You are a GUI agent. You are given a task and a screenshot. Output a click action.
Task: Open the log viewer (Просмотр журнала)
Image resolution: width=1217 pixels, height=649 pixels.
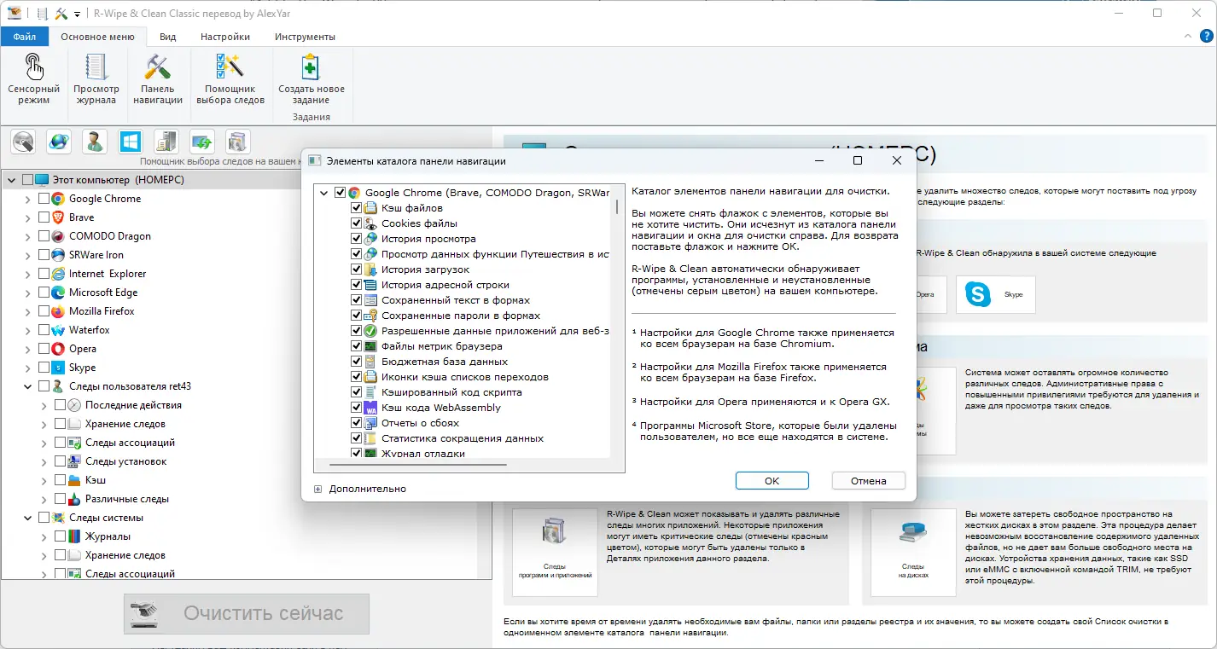click(96, 79)
